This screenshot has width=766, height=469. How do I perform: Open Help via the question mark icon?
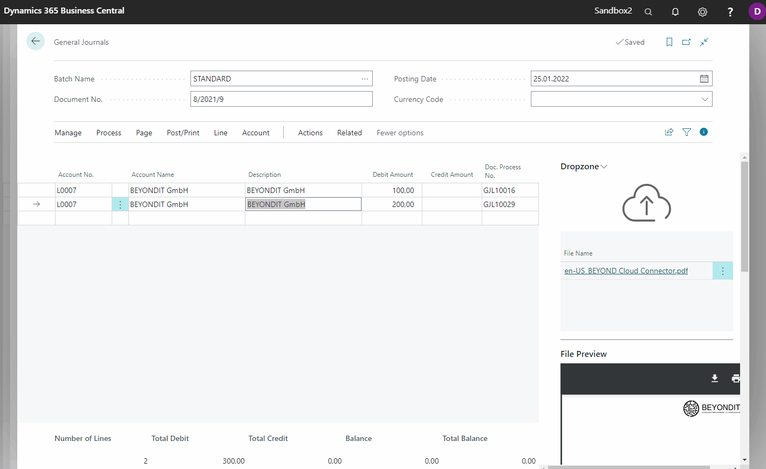730,11
